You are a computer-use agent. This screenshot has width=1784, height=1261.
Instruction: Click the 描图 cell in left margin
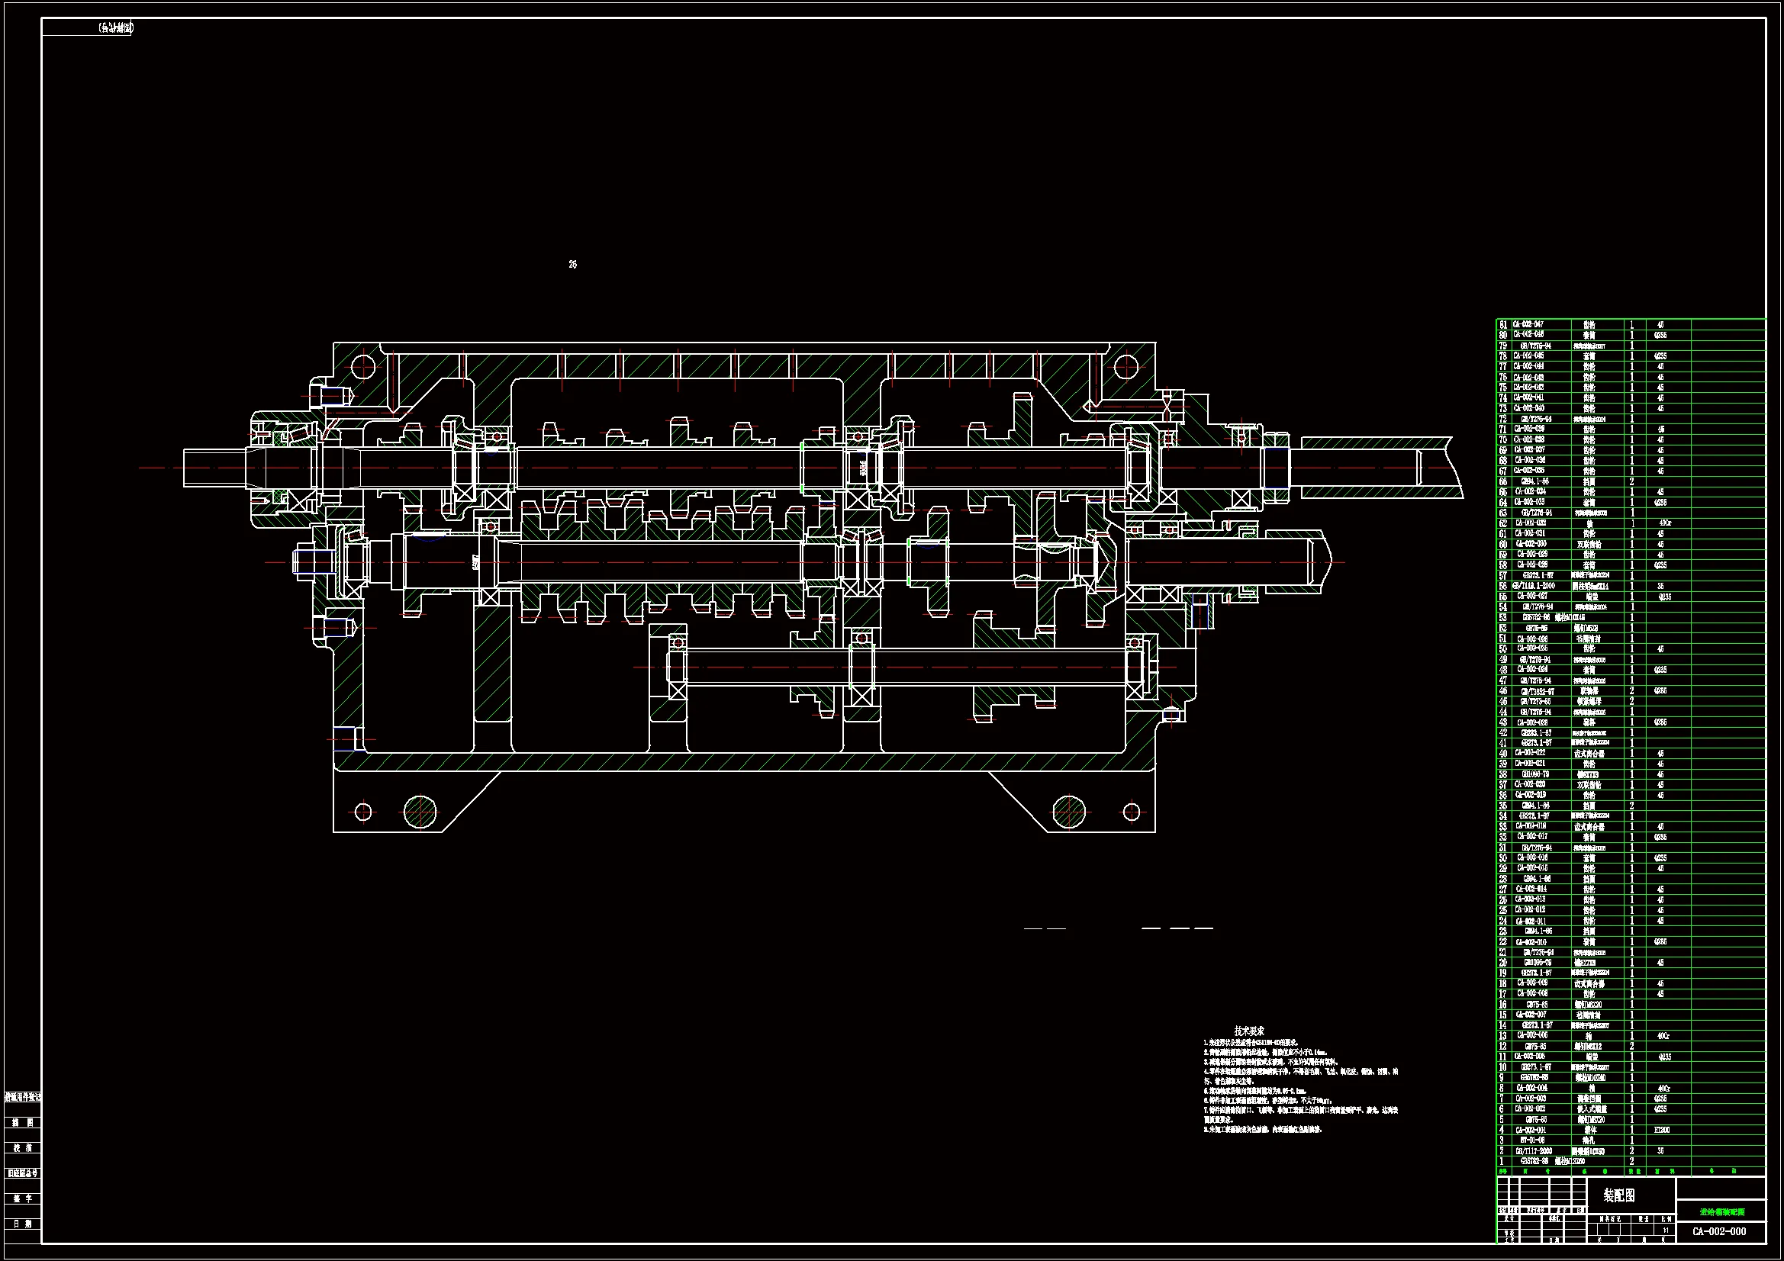(x=23, y=1123)
